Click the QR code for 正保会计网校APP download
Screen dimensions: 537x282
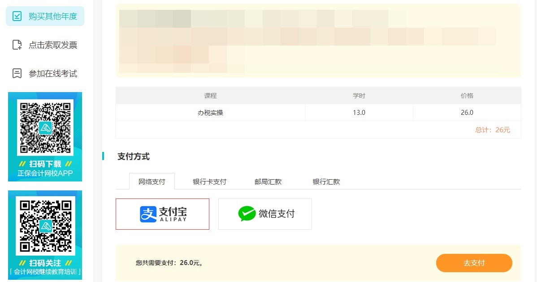coord(45,127)
